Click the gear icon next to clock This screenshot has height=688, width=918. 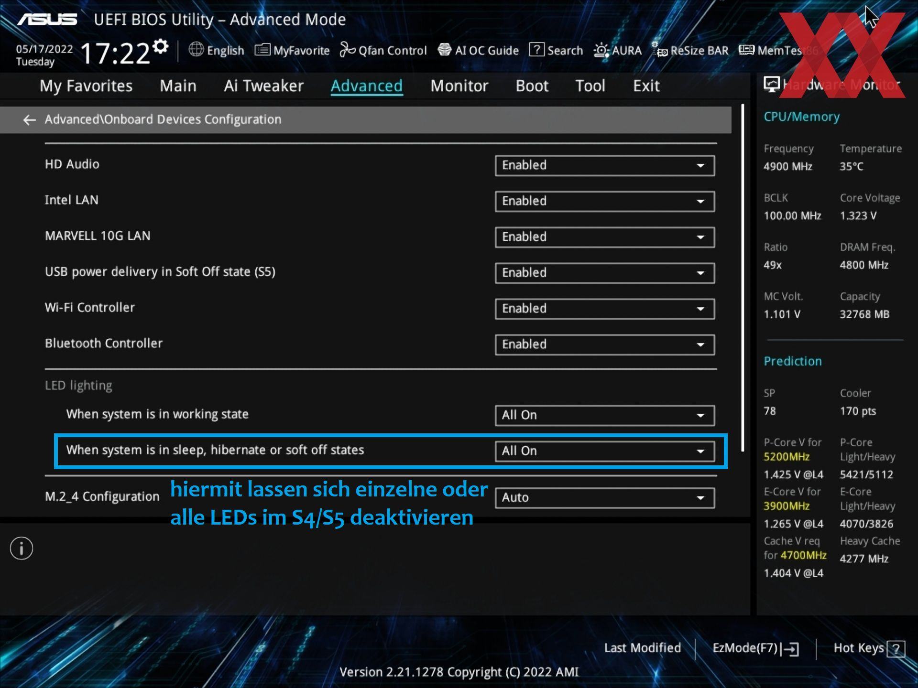(161, 46)
